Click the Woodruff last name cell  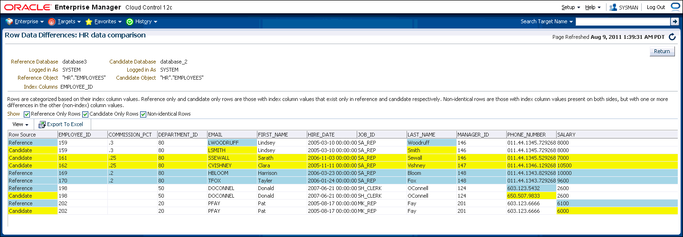coord(432,142)
